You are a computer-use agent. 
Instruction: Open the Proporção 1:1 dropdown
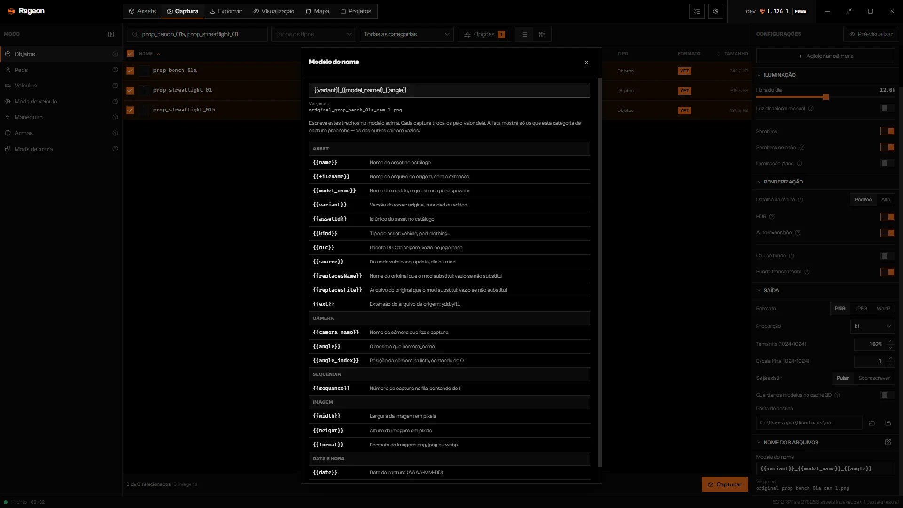pyautogui.click(x=872, y=326)
